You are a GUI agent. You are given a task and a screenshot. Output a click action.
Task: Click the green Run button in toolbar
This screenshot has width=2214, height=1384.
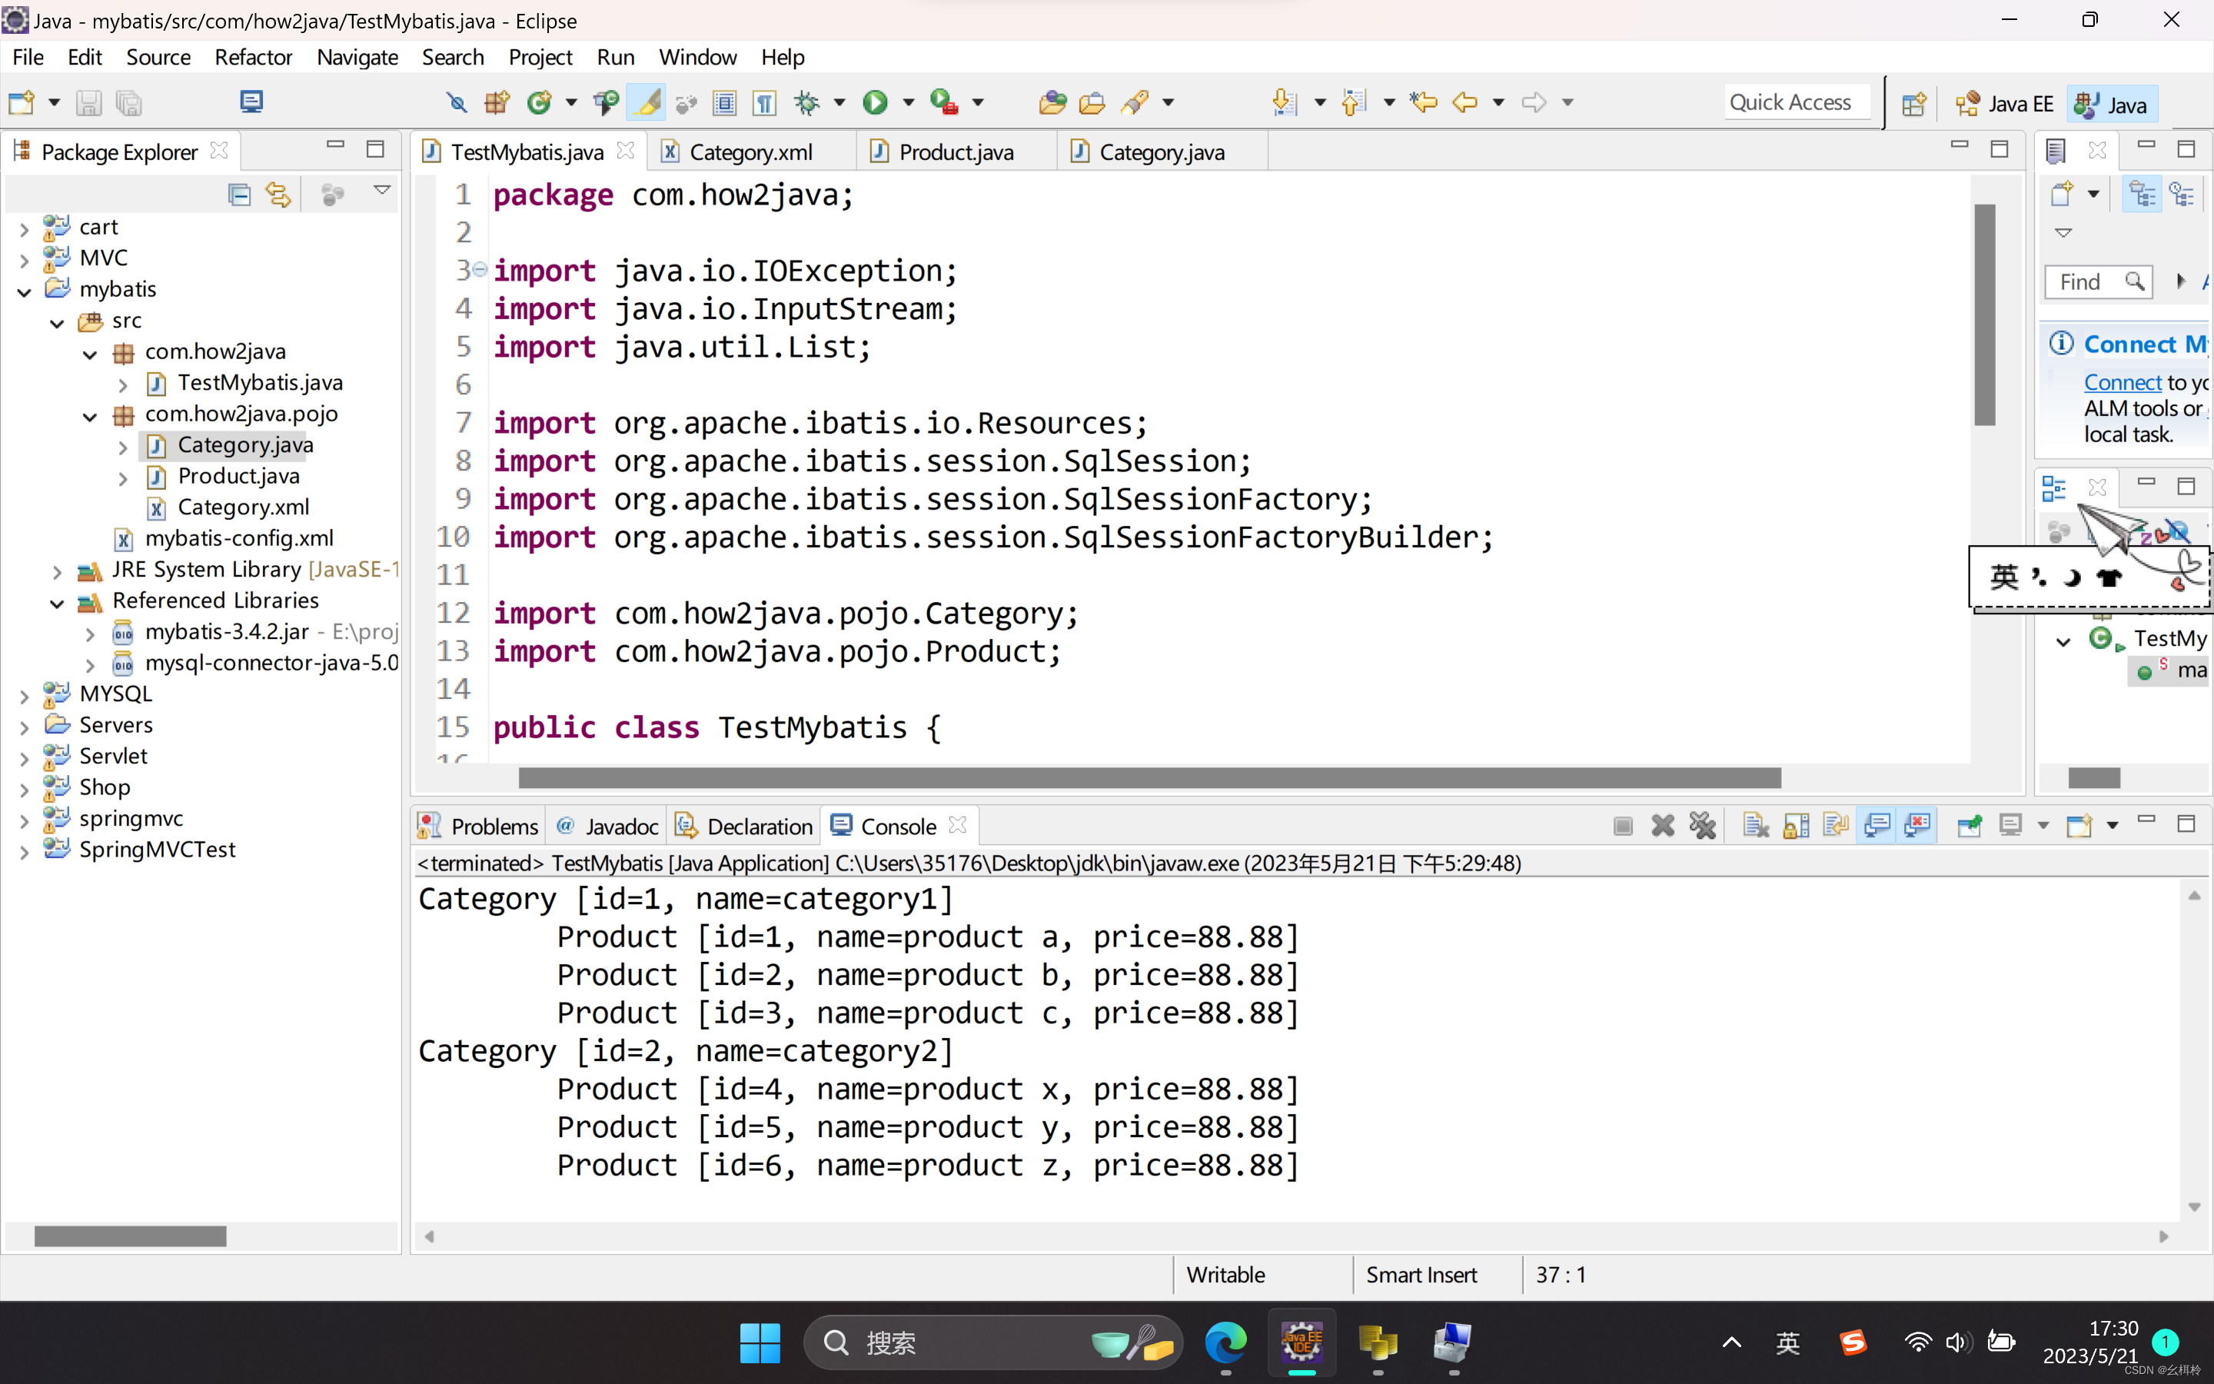875,102
